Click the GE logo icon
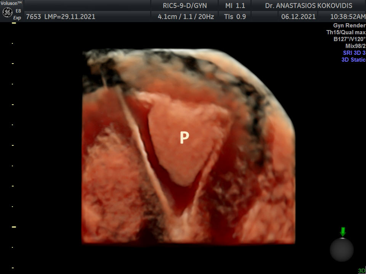Viewport: 366px width, 274px height. 7,13
